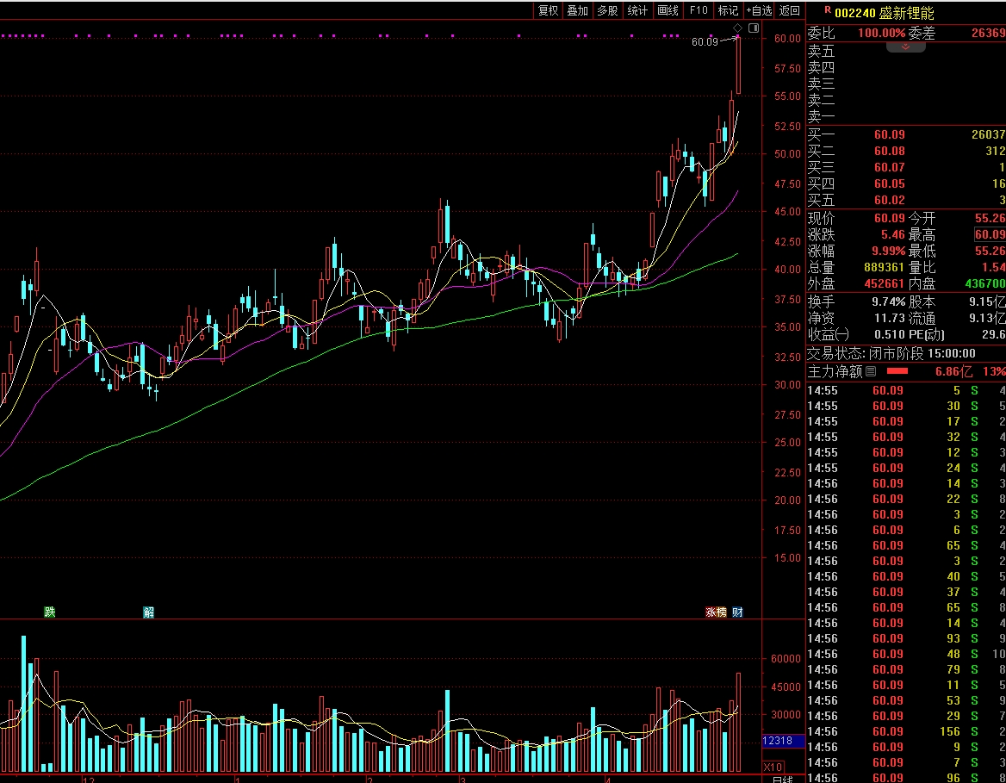The width and height of the screenshot is (1006, 783).
Task: Toggle 复权 price adjustment
Action: (548, 10)
